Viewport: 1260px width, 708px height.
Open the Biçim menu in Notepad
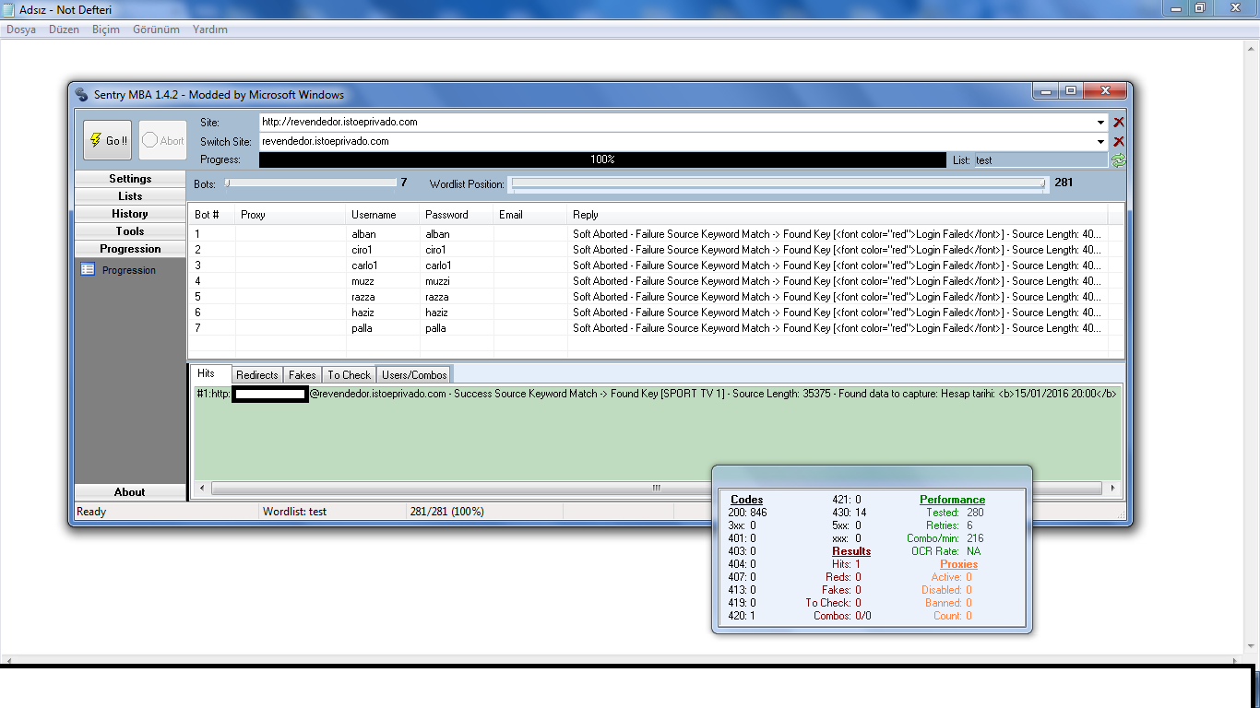(x=106, y=29)
